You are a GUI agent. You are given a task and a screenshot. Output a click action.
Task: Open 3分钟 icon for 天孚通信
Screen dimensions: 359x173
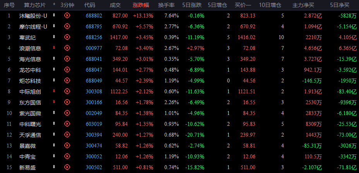click(x=67, y=135)
